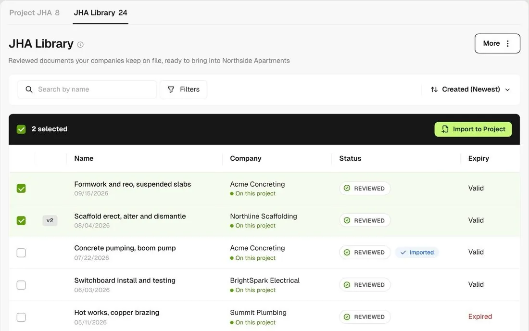This screenshot has height=331, width=529.
Task: Open Switchboard install and testing
Action: click(x=125, y=280)
